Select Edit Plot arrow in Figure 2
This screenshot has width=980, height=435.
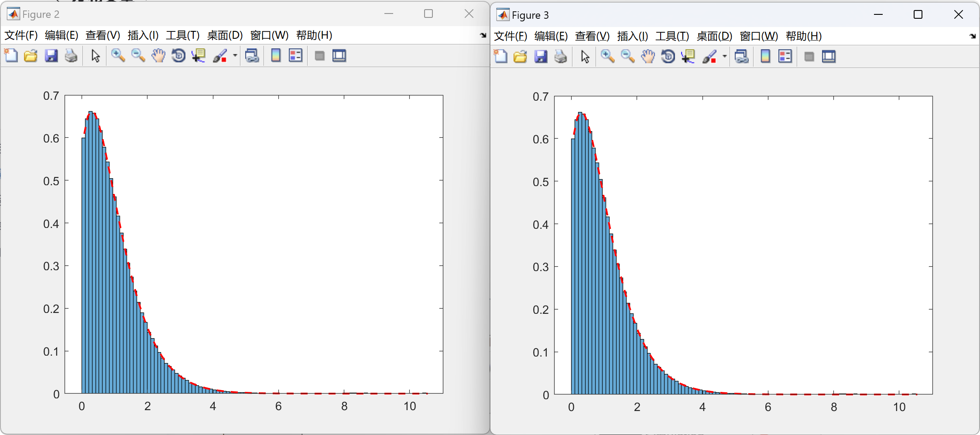(96, 56)
